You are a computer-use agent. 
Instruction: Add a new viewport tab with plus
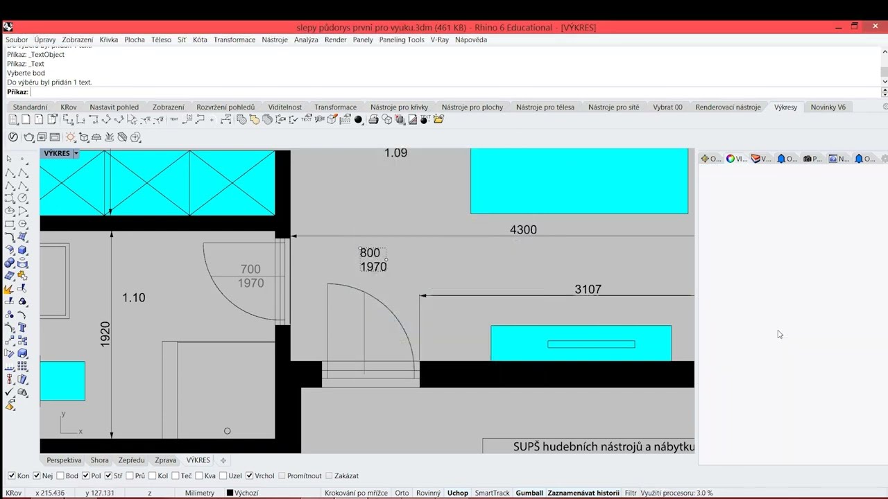[223, 460]
